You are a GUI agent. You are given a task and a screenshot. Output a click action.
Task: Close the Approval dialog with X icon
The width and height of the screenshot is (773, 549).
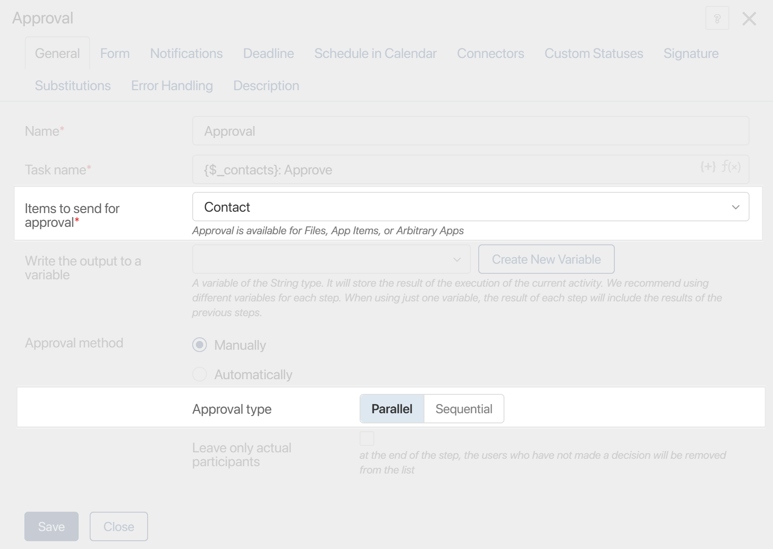click(x=749, y=19)
